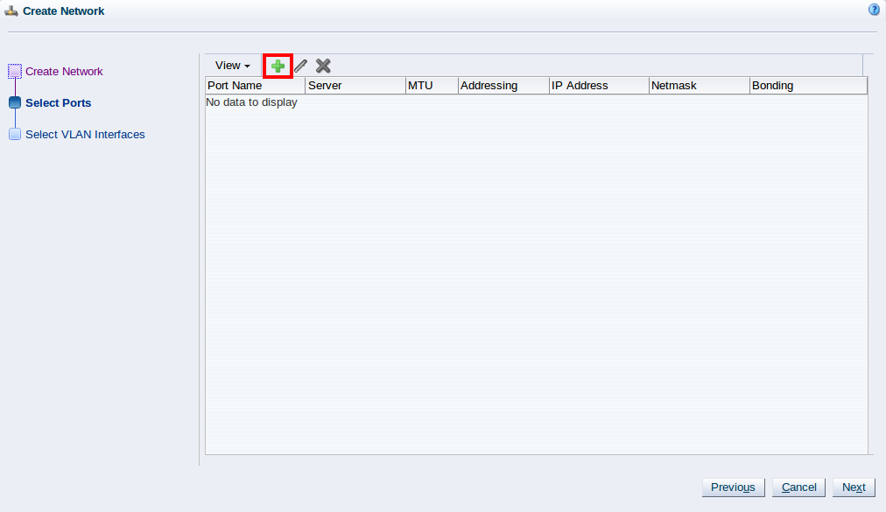Click the X delete port icon

tap(323, 67)
